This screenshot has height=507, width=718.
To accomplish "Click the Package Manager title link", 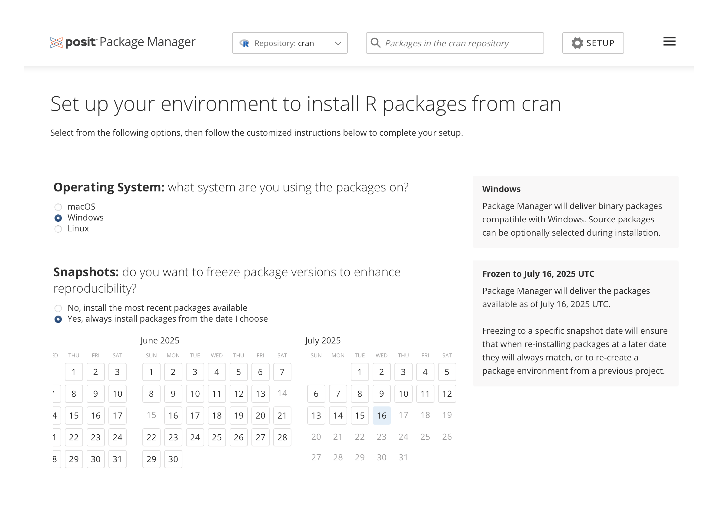I will click(147, 42).
